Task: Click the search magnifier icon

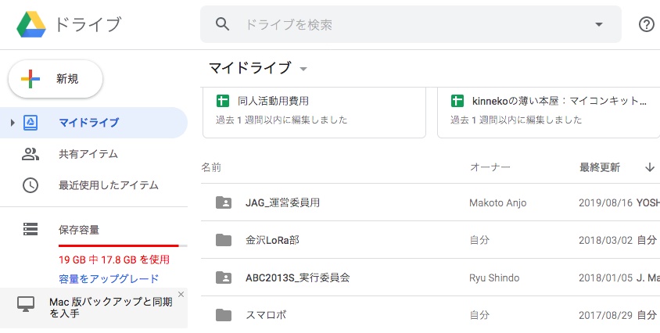Action: click(x=223, y=24)
